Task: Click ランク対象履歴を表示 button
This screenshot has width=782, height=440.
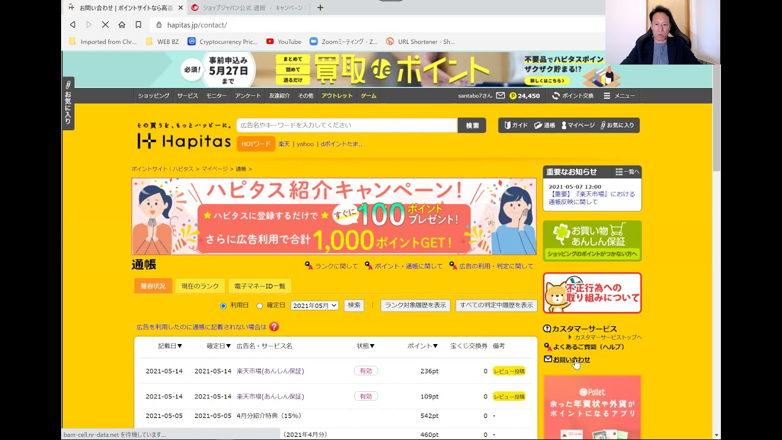Action: click(415, 305)
